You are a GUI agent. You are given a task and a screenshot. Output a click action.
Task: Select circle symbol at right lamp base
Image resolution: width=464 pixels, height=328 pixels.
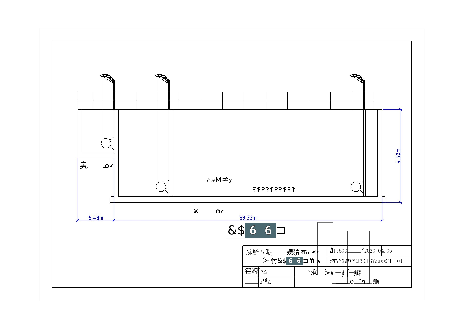356,186
